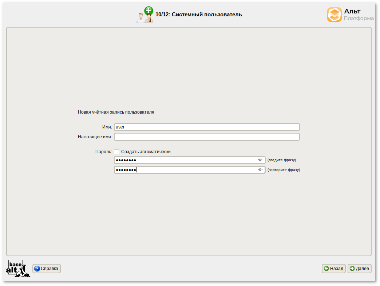Click the Новая учётная запись пользователя label
The width and height of the screenshot is (380, 286).
point(116,112)
